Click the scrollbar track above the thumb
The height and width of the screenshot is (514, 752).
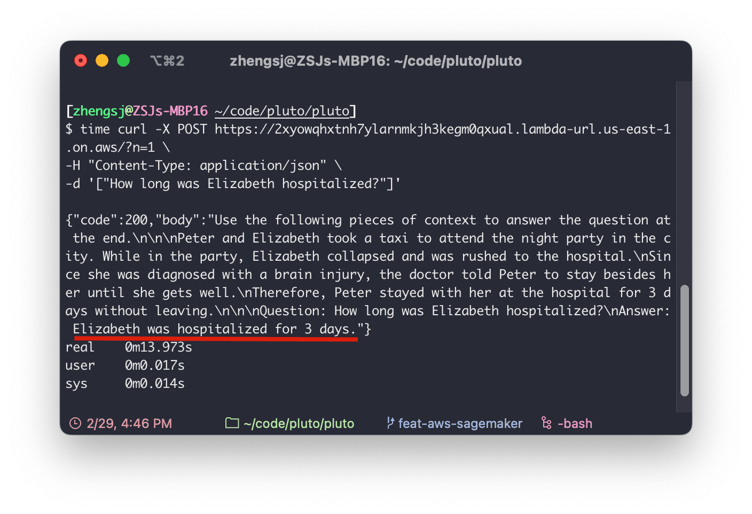pos(685,183)
